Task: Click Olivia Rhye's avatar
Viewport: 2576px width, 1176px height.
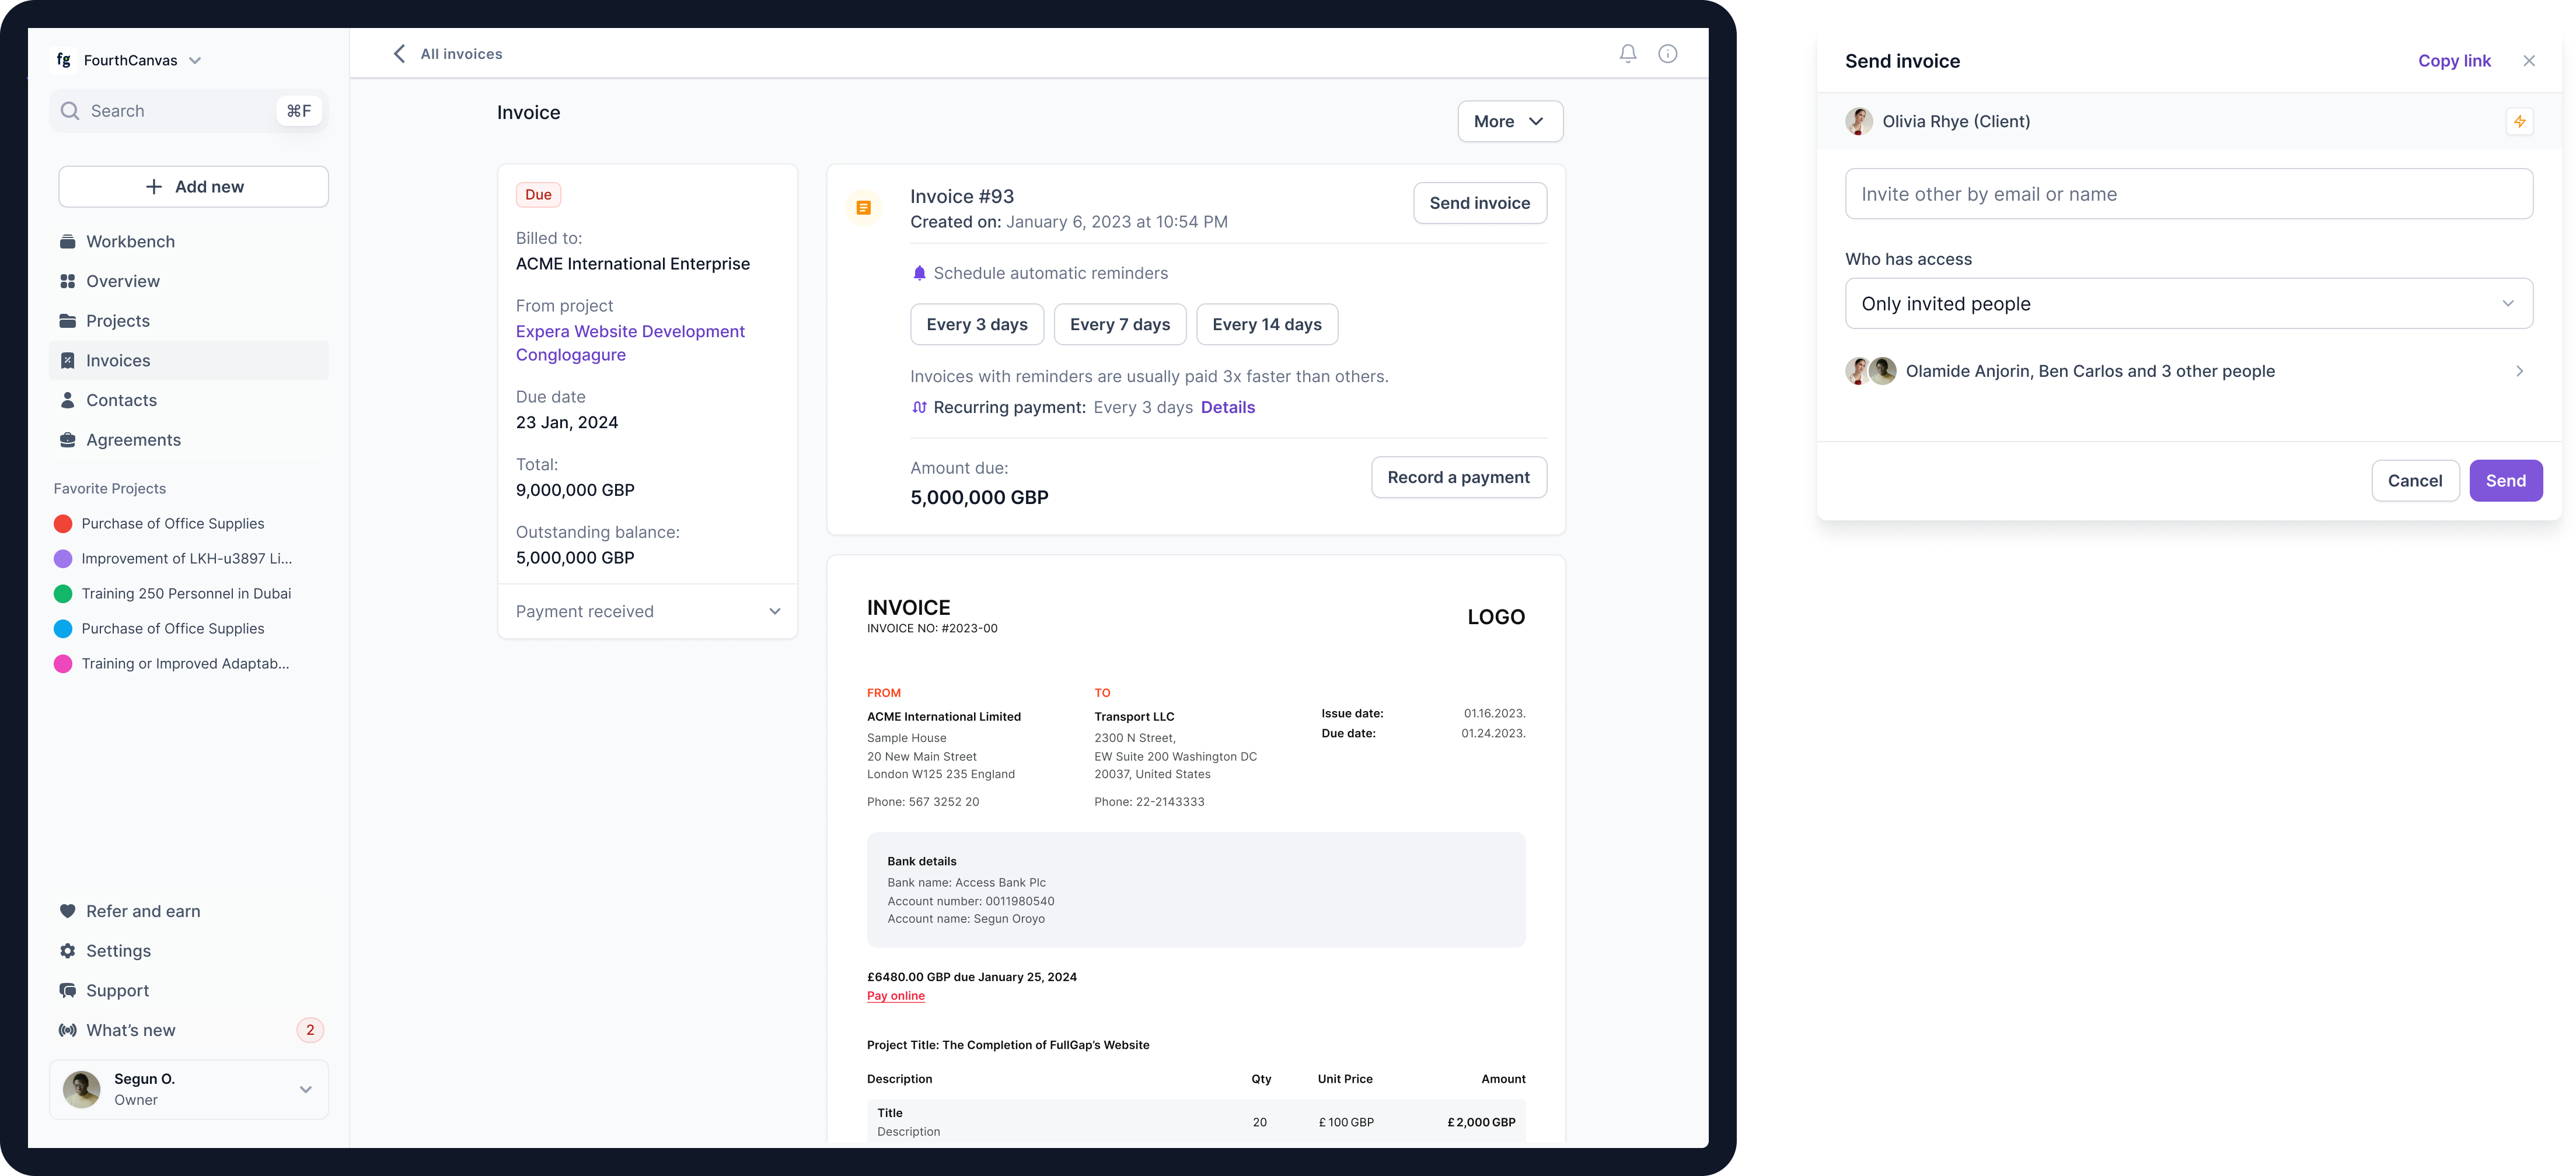Action: (x=1859, y=122)
